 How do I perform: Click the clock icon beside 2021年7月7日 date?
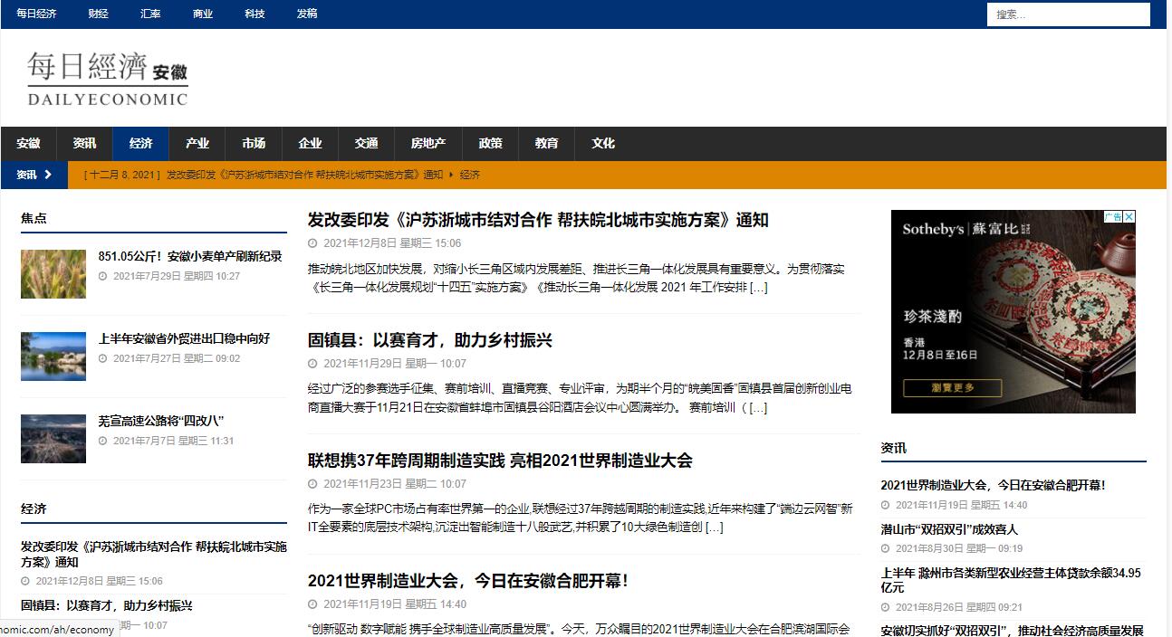tap(103, 441)
